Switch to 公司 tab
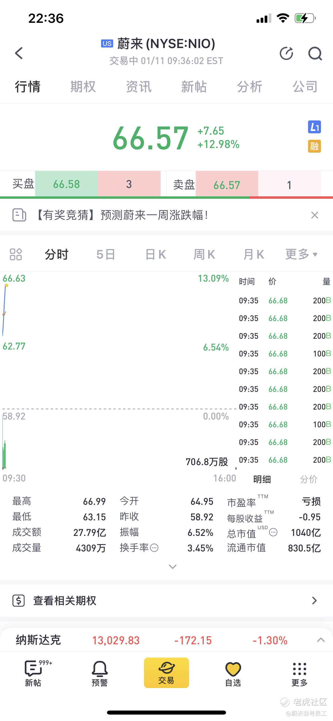The height and width of the screenshot is (721, 333). click(x=305, y=86)
